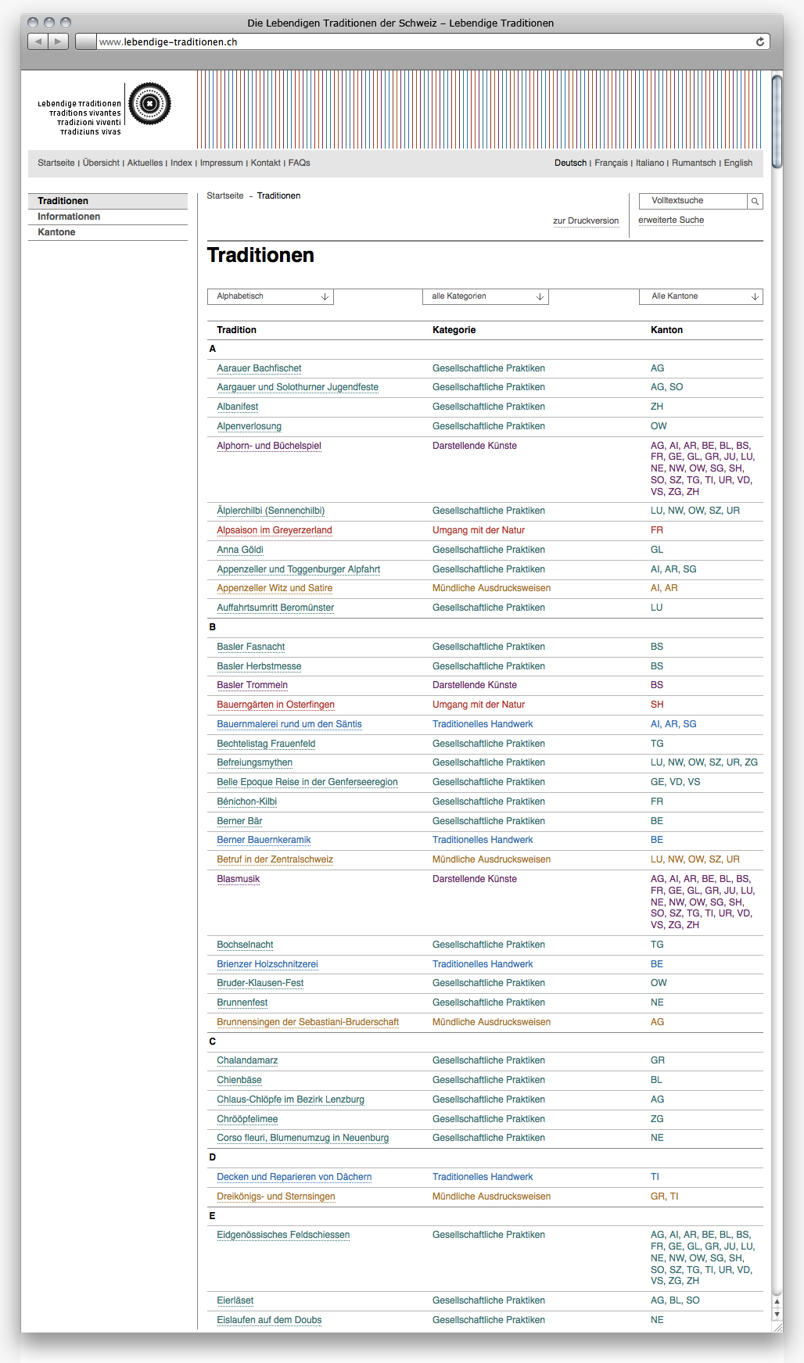This screenshot has width=804, height=1363.
Task: Open the Albanifest tradition link
Action: 237,407
